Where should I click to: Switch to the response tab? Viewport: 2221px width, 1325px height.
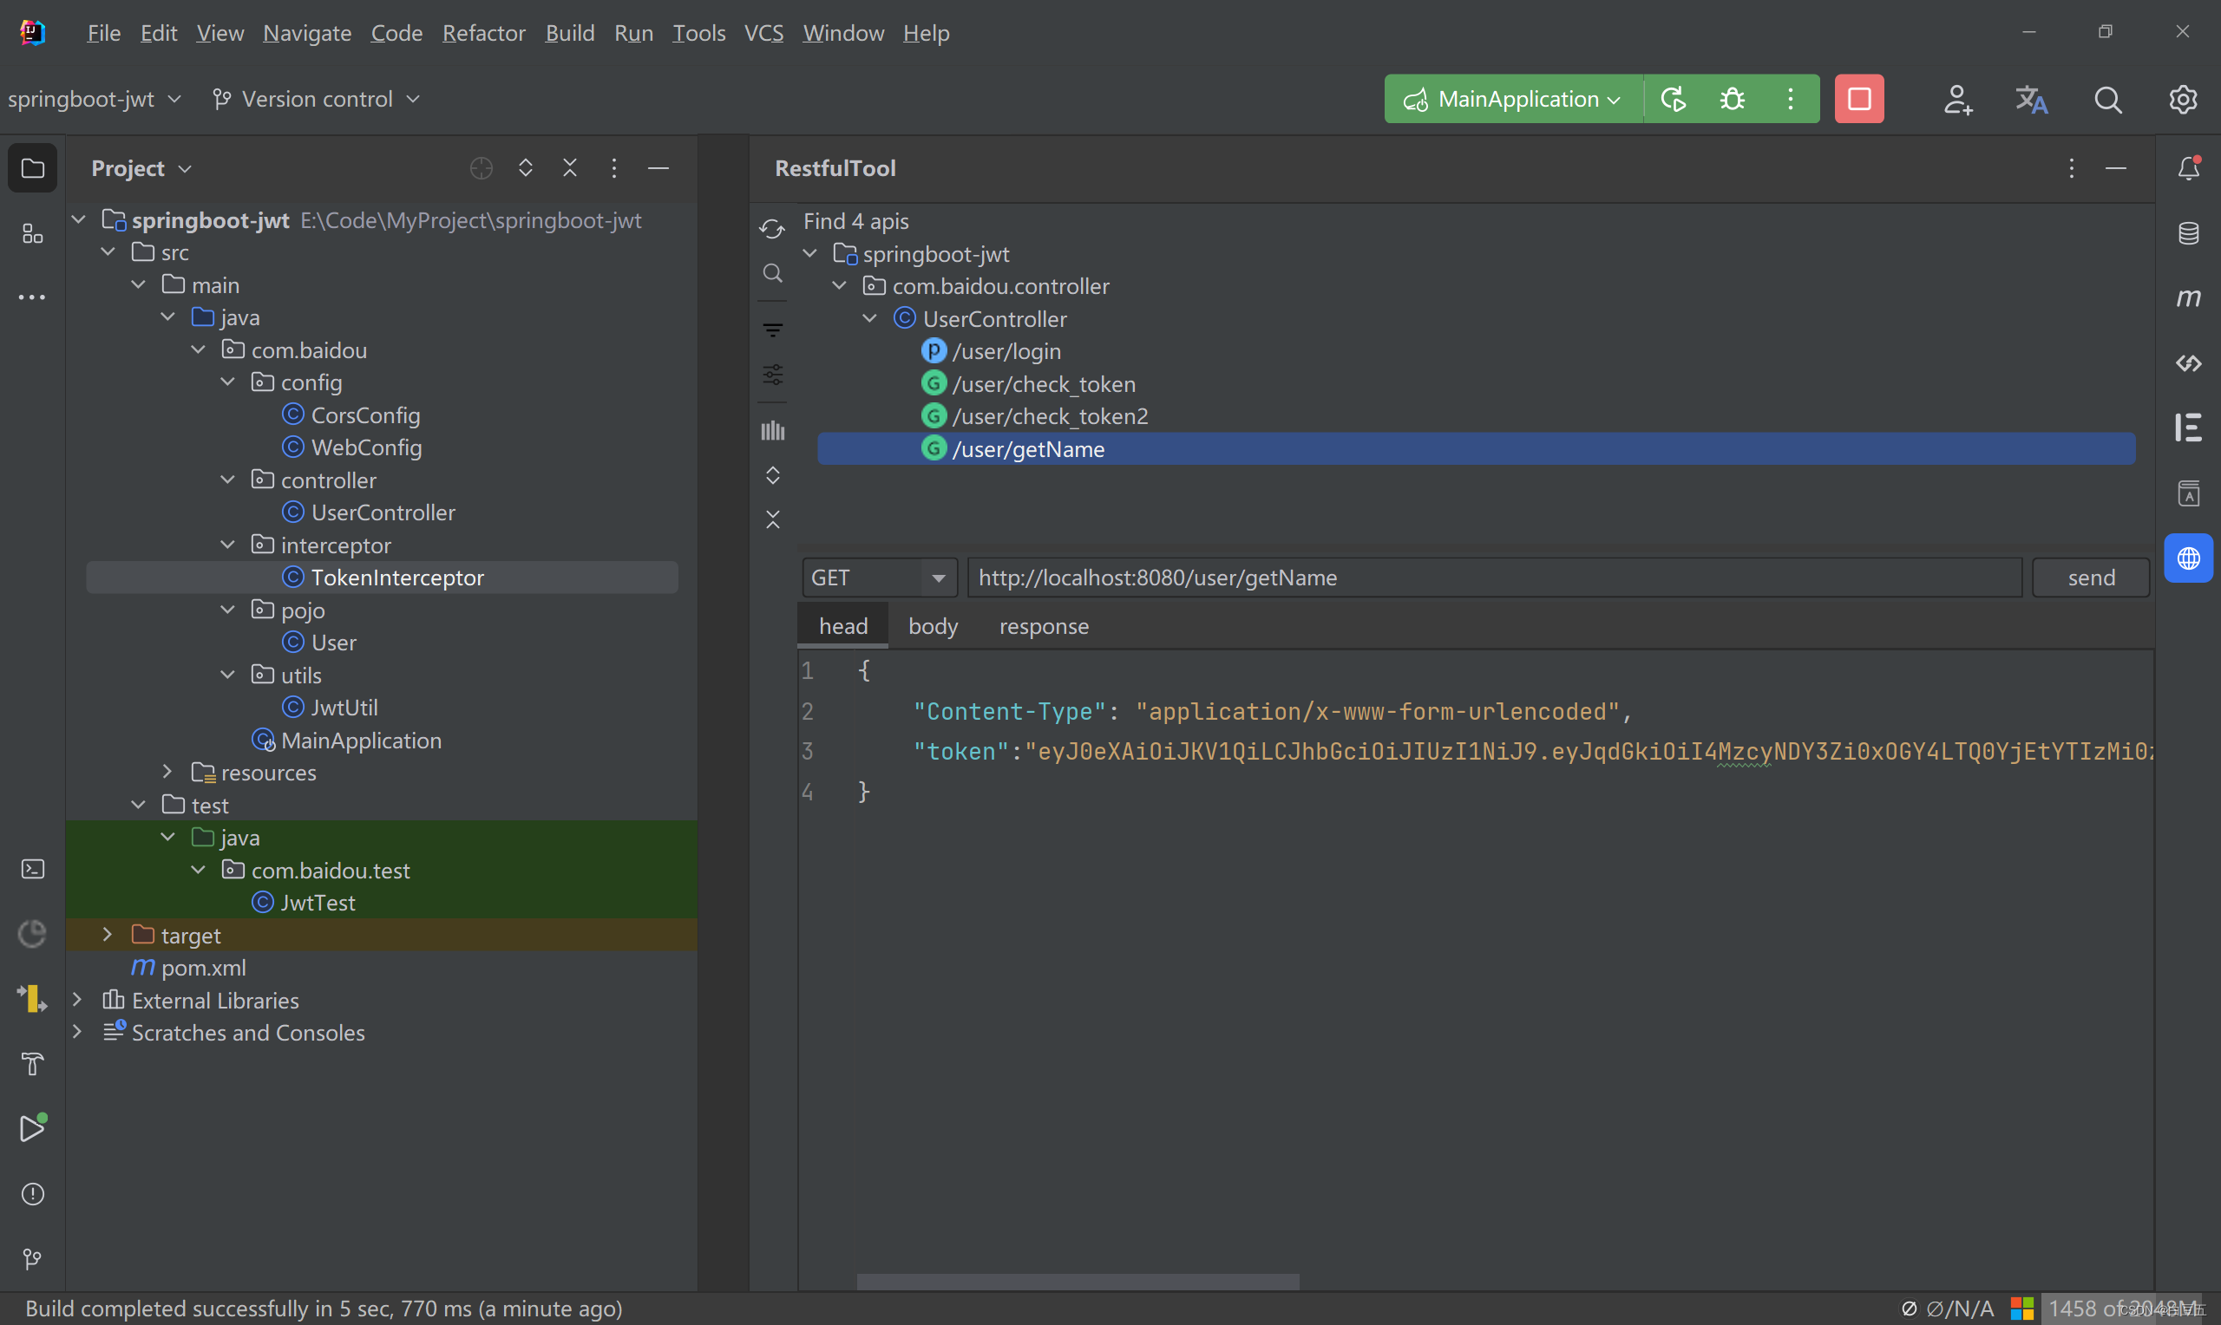pyautogui.click(x=1043, y=627)
